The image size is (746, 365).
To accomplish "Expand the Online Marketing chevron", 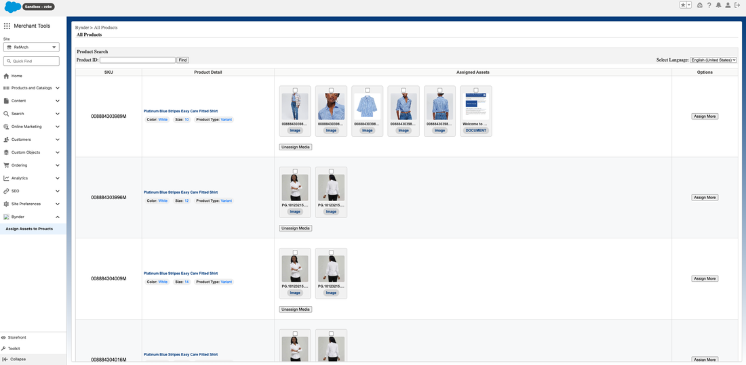I will [58, 127].
